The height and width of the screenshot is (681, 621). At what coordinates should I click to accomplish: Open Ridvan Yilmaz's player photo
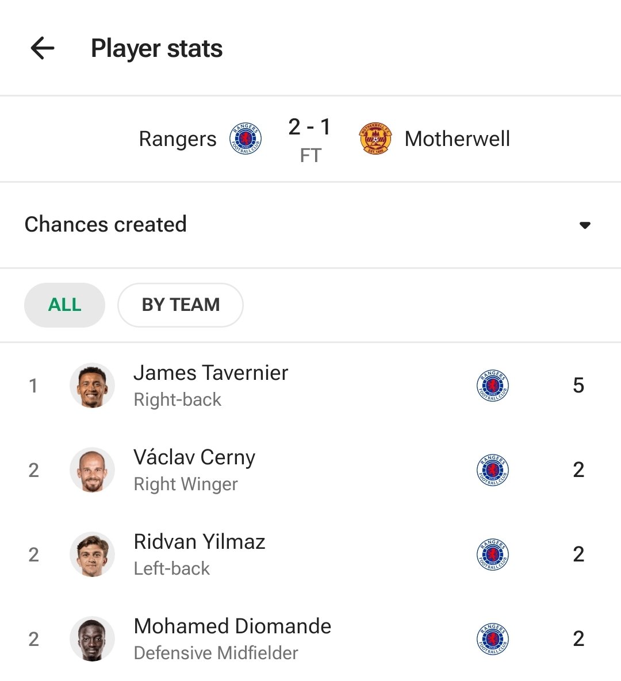point(92,555)
